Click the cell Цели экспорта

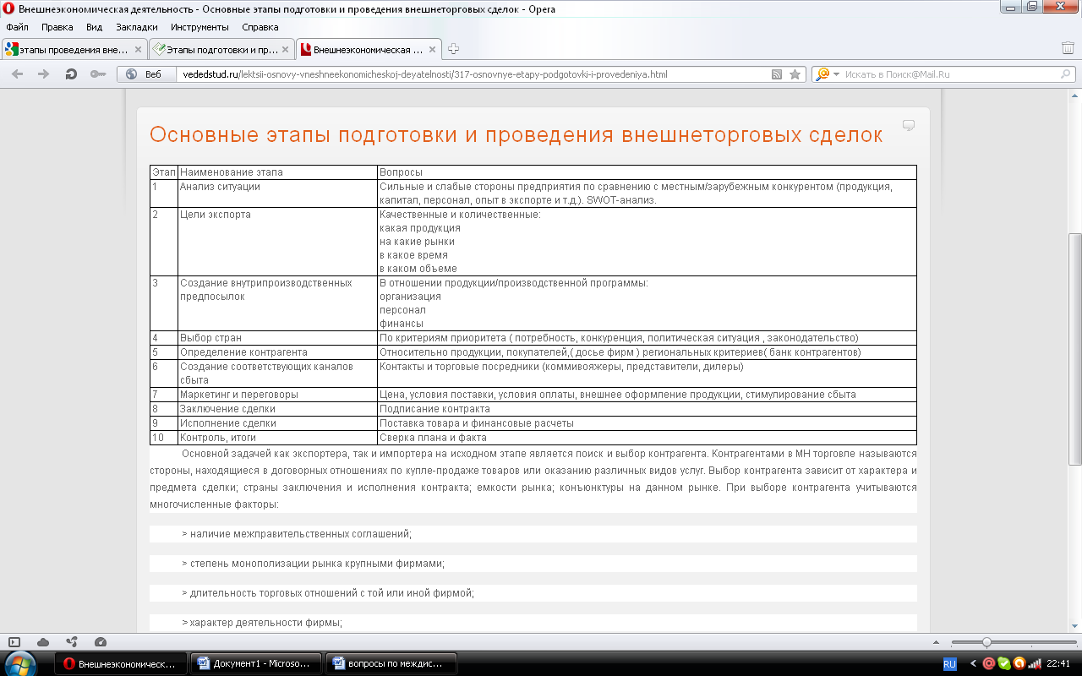click(277, 242)
